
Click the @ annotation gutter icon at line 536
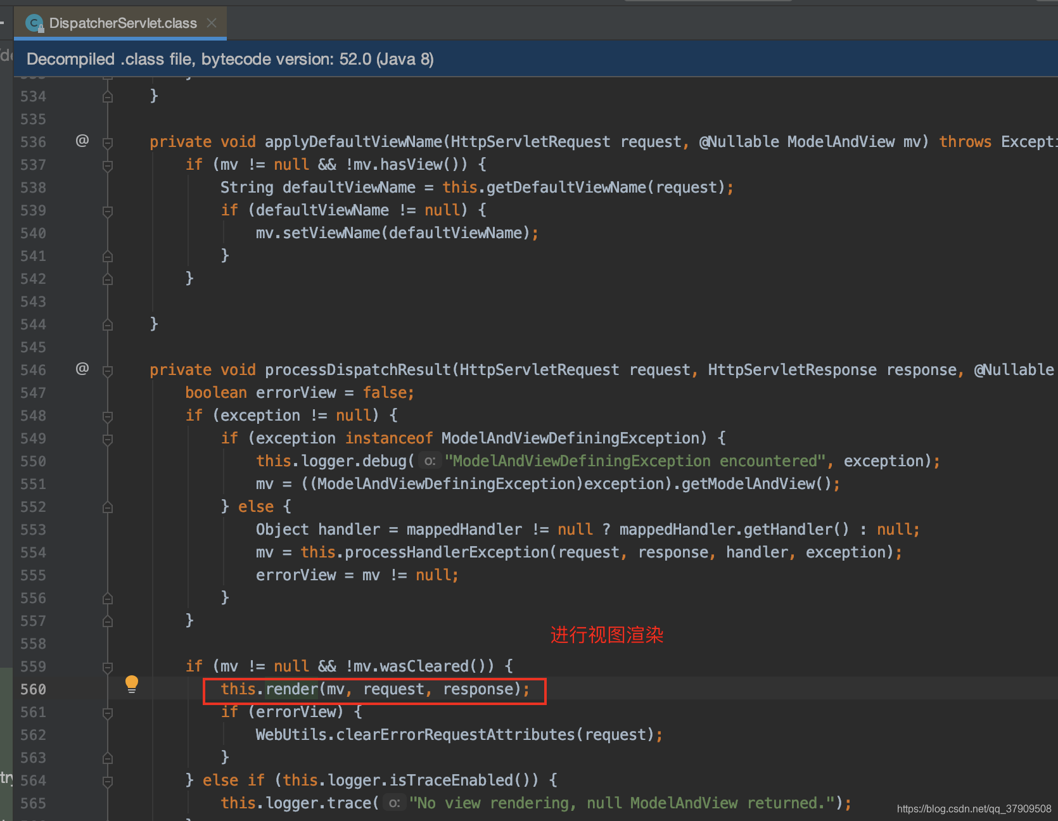(x=82, y=141)
